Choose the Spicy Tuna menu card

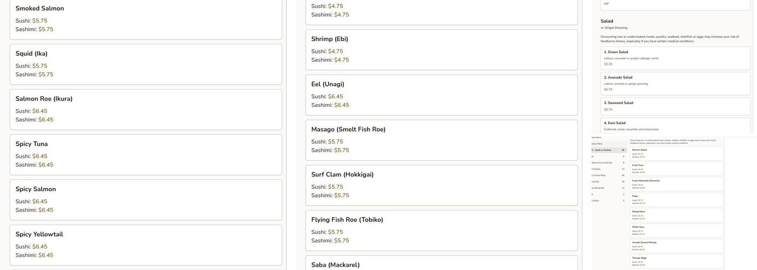pos(145,155)
